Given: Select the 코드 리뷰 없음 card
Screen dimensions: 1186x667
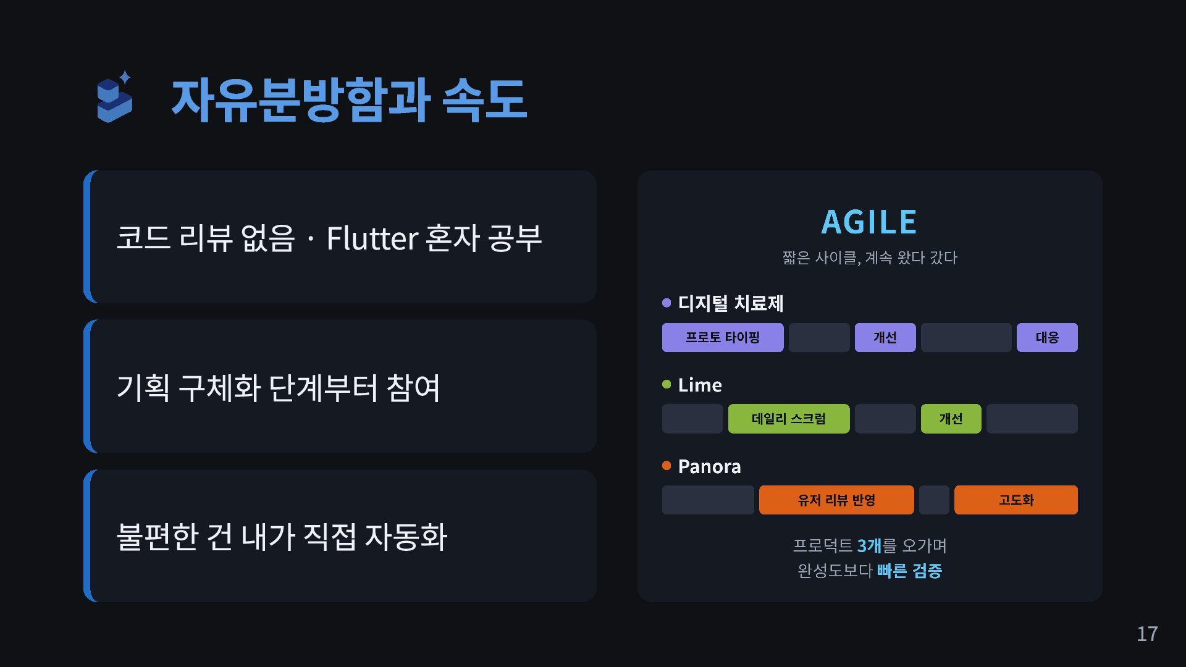Looking at the screenshot, I should (340, 237).
